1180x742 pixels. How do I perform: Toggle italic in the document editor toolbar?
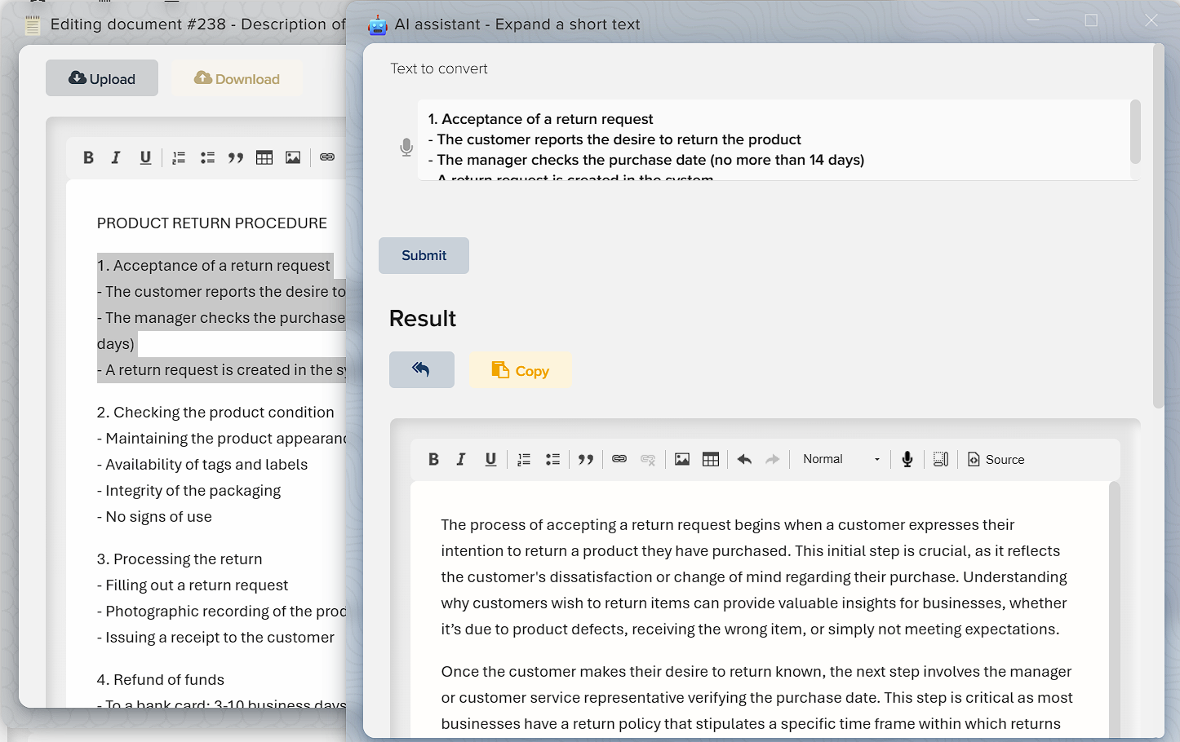click(x=116, y=157)
